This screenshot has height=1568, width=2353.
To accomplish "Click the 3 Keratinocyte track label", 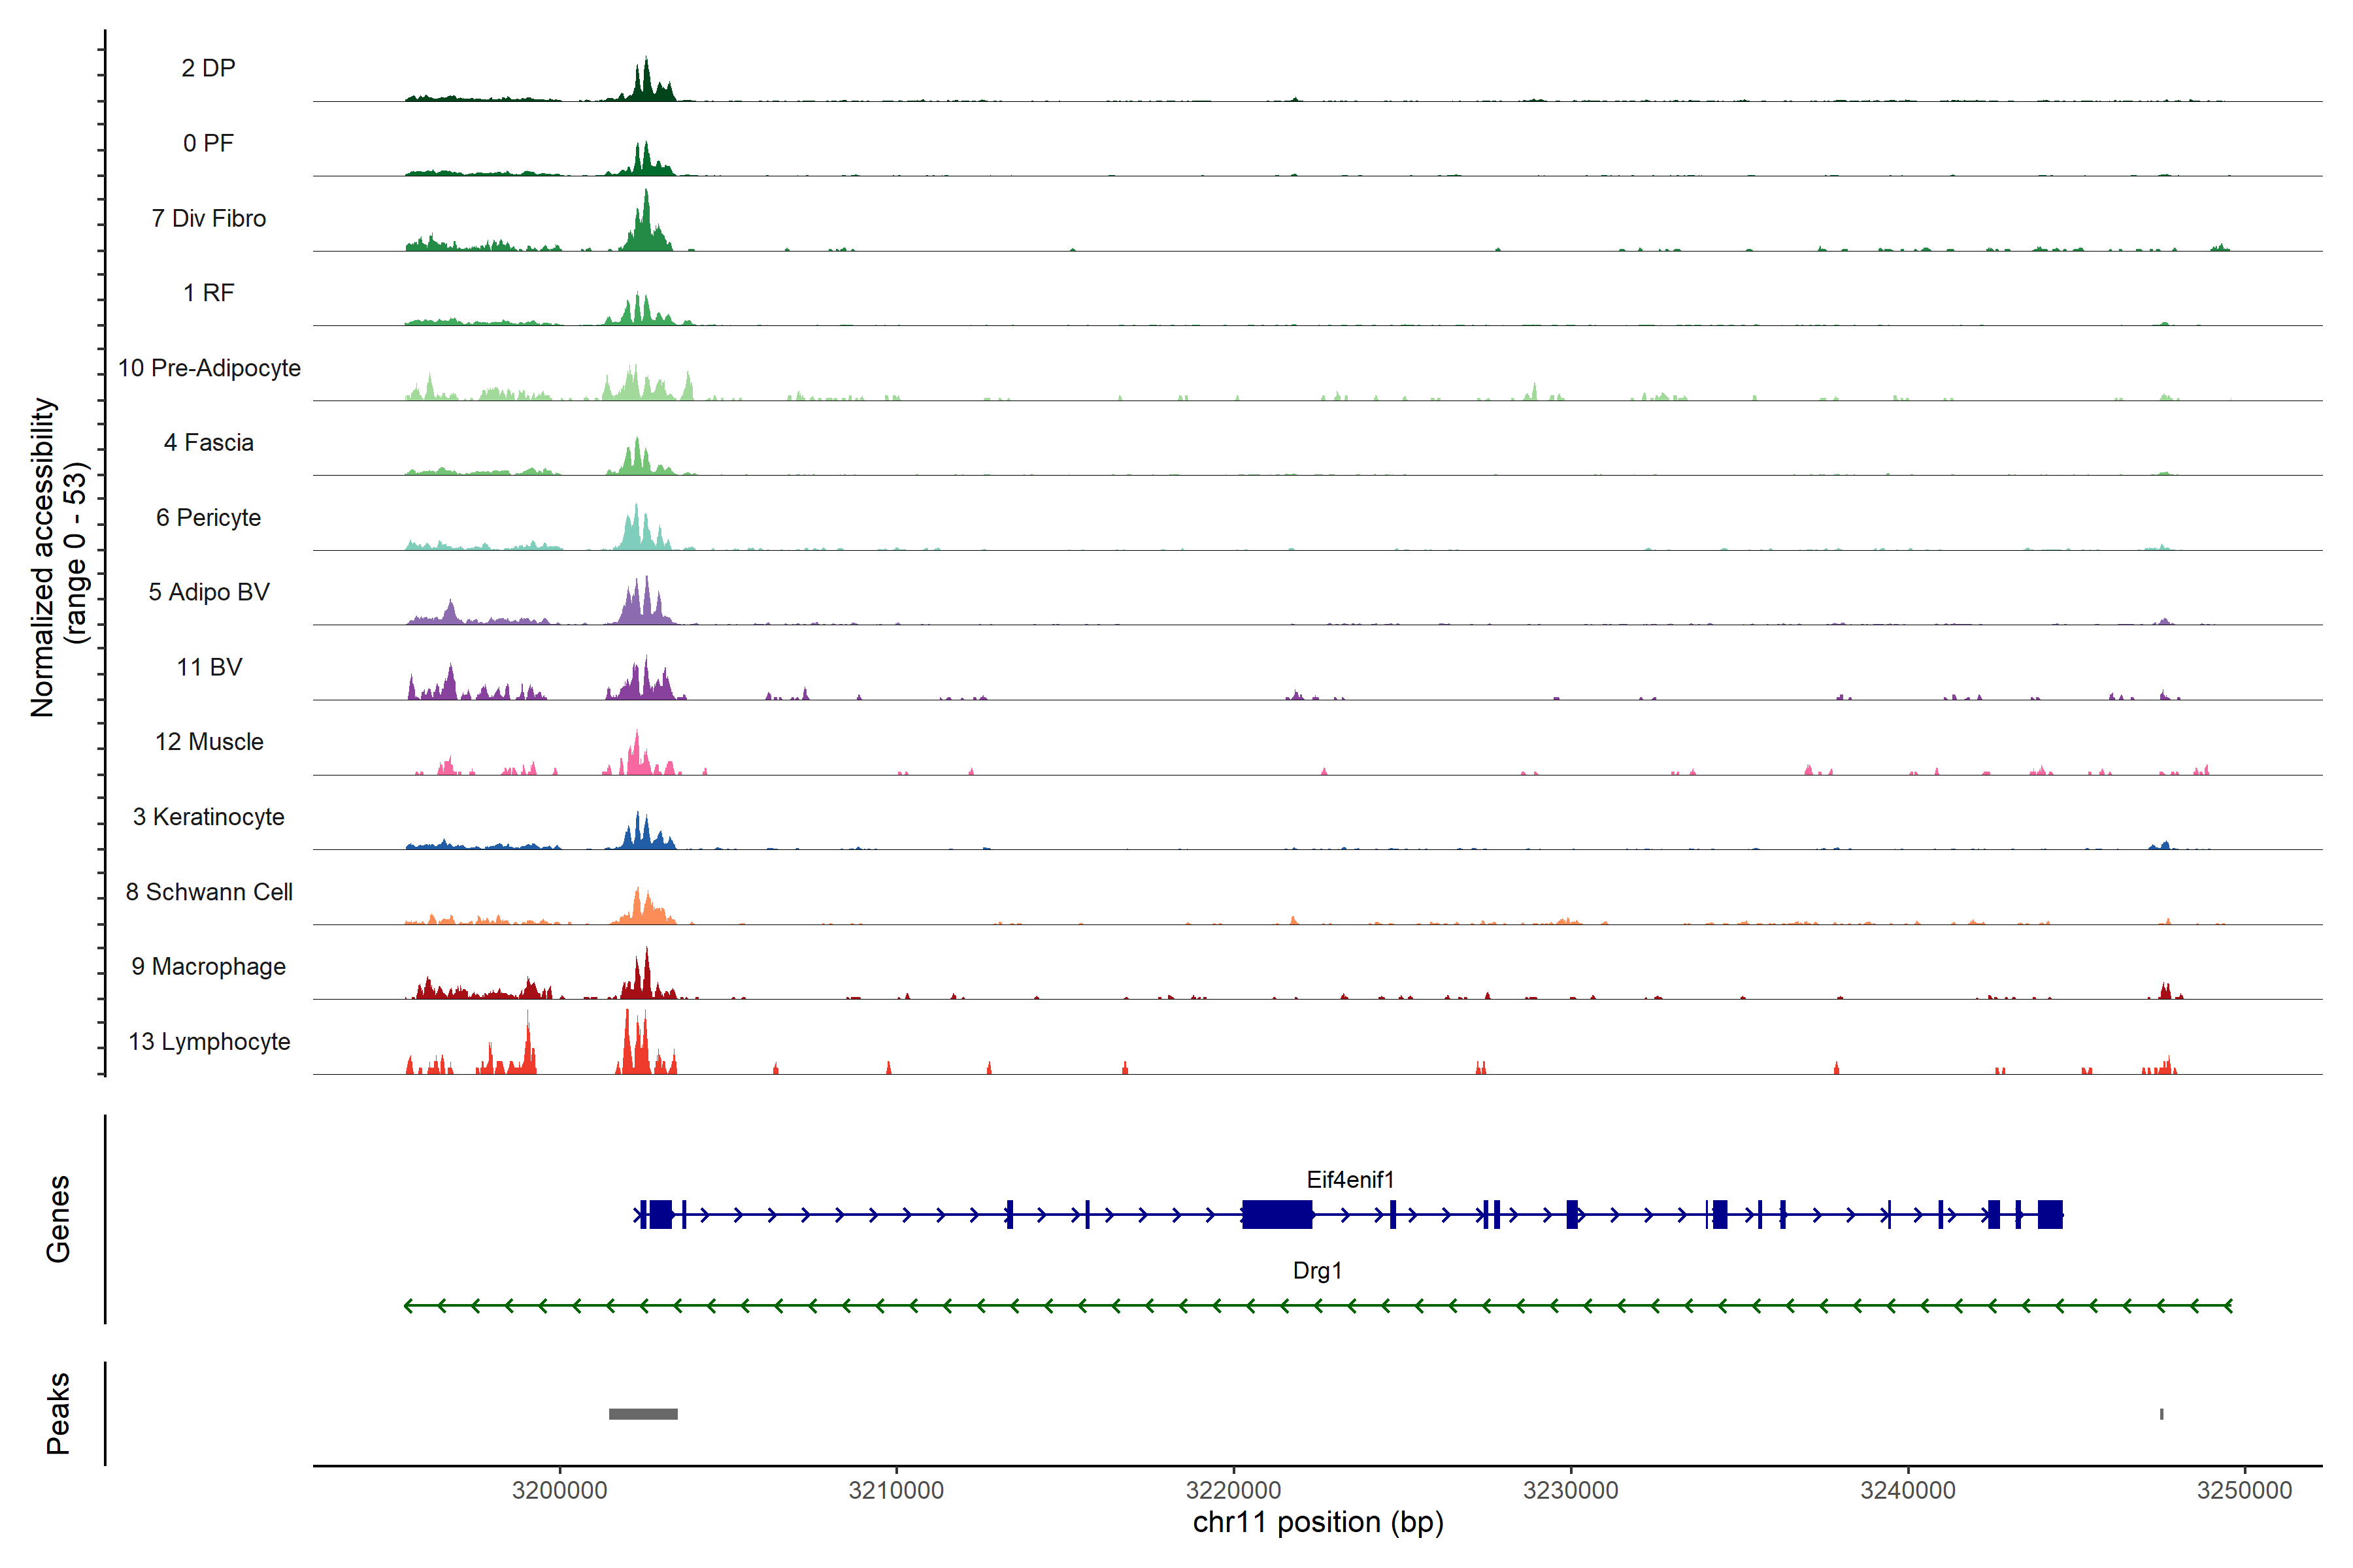I will click(208, 817).
